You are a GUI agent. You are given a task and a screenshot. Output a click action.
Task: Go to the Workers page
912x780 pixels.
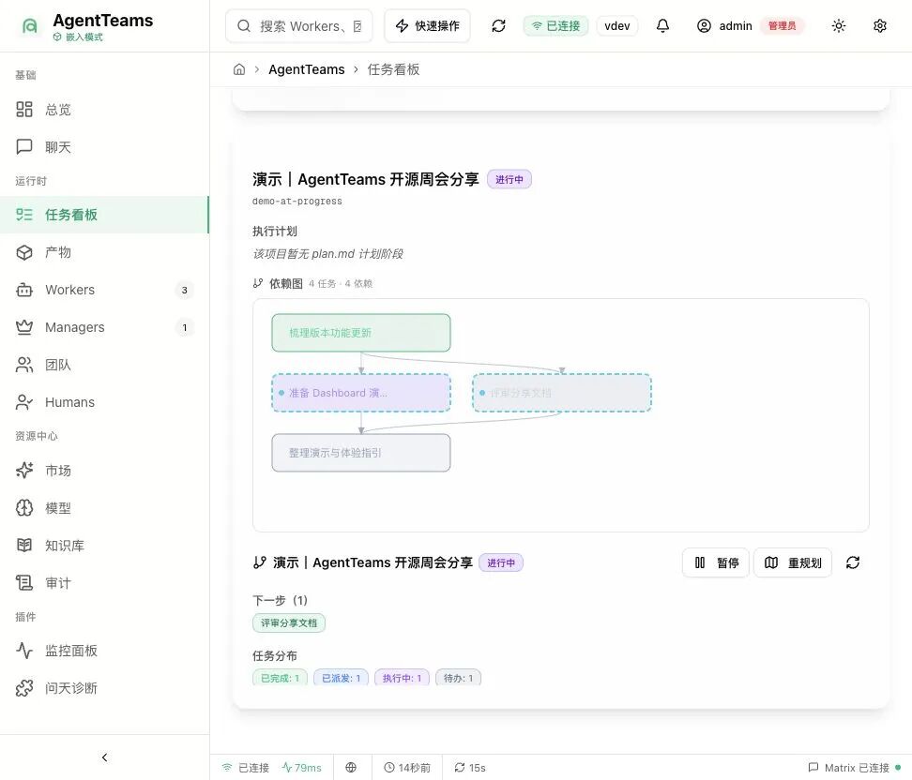click(x=103, y=290)
